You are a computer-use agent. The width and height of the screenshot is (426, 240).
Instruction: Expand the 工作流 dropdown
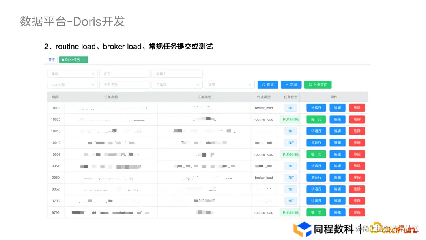[x=177, y=84]
